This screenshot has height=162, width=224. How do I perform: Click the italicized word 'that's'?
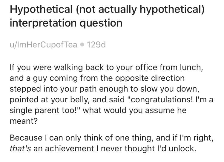(x=20, y=149)
